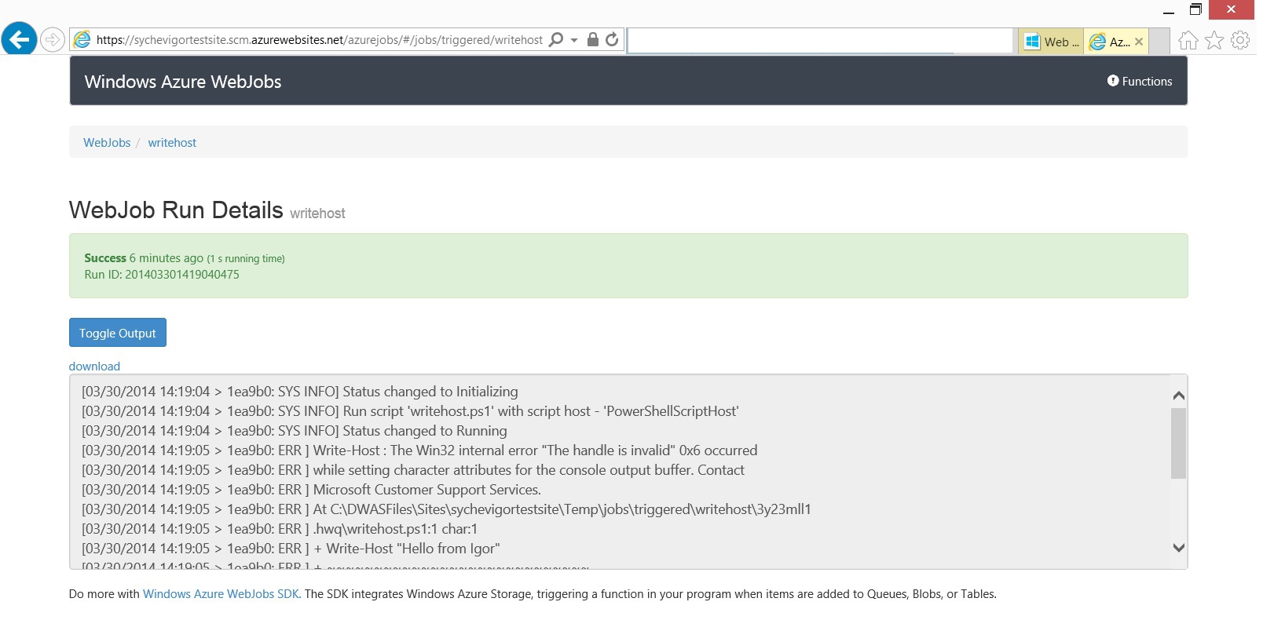Click the 'Status changed to Initializing' log line
Image resolution: width=1274 pixels, height=631 pixels.
tap(300, 392)
